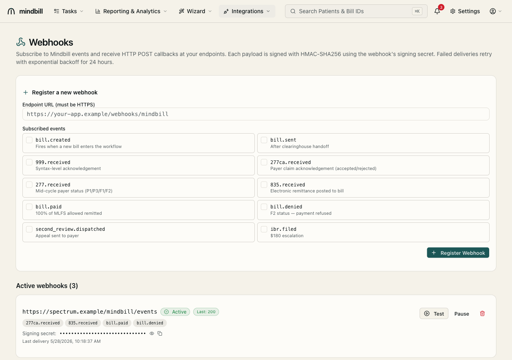Viewport: 512px width, 360px height.
Task: Reveal signing secret with eye icon
Action: (x=152, y=333)
